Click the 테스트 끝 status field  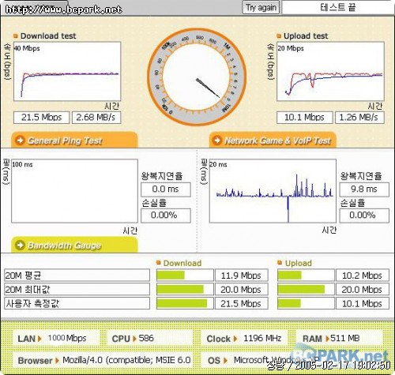tap(338, 7)
